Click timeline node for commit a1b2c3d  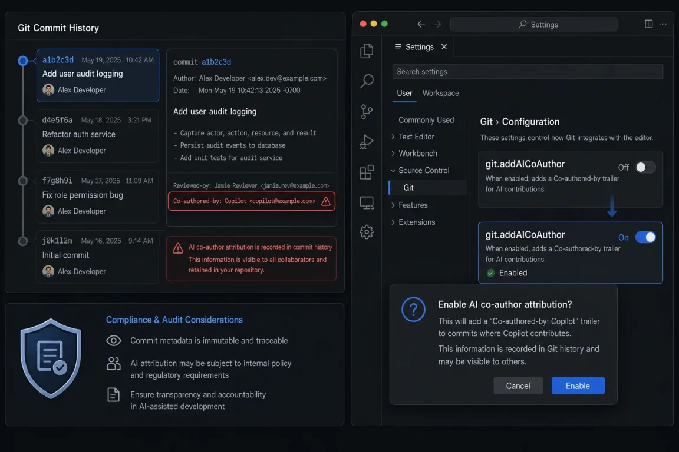(23, 61)
